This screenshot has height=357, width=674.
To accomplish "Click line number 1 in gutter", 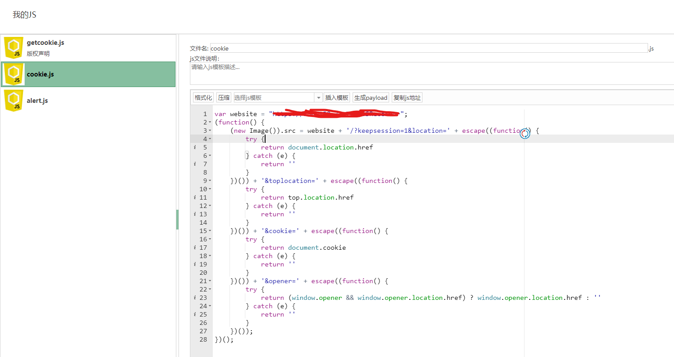I will 205,114.
